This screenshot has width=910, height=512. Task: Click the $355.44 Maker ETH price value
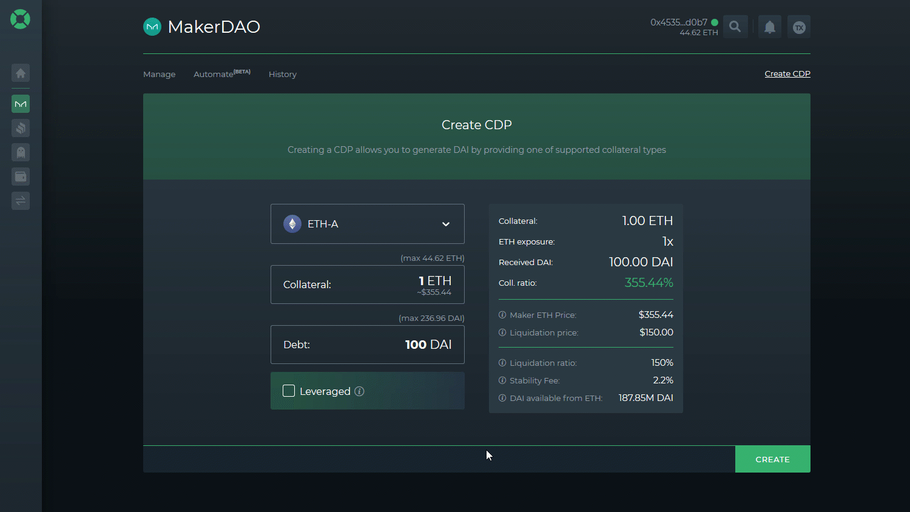click(656, 315)
